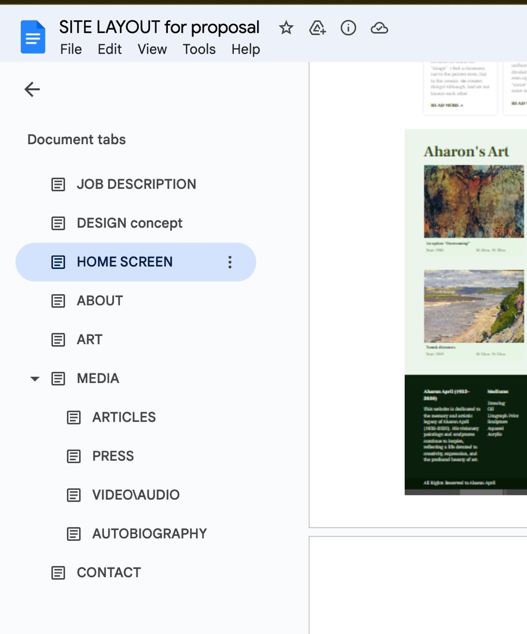Viewport: 527px width, 634px height.
Task: Open the Edit menu
Action: pyautogui.click(x=109, y=49)
